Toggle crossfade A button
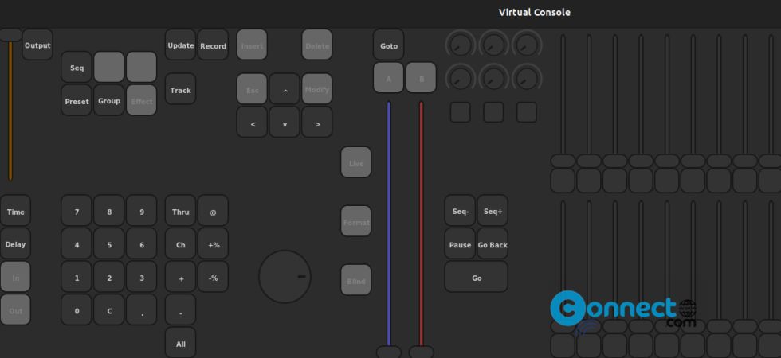 (x=389, y=78)
